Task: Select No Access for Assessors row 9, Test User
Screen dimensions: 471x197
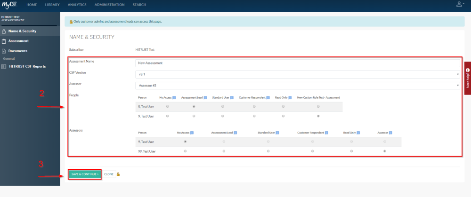Action: [x=185, y=142]
